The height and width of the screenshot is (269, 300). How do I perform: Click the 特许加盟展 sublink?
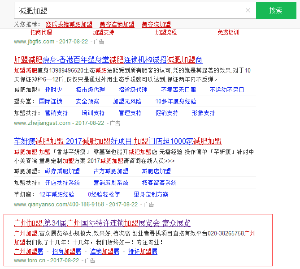pos(143,252)
